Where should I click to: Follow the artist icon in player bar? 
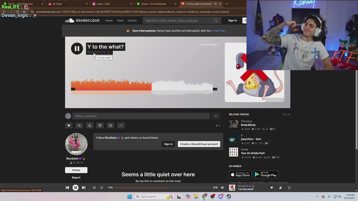[281, 188]
